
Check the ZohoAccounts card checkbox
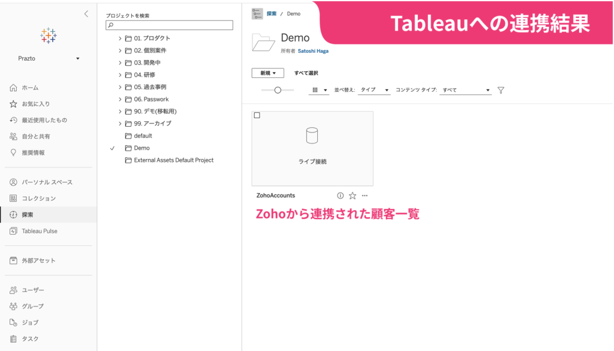257,115
